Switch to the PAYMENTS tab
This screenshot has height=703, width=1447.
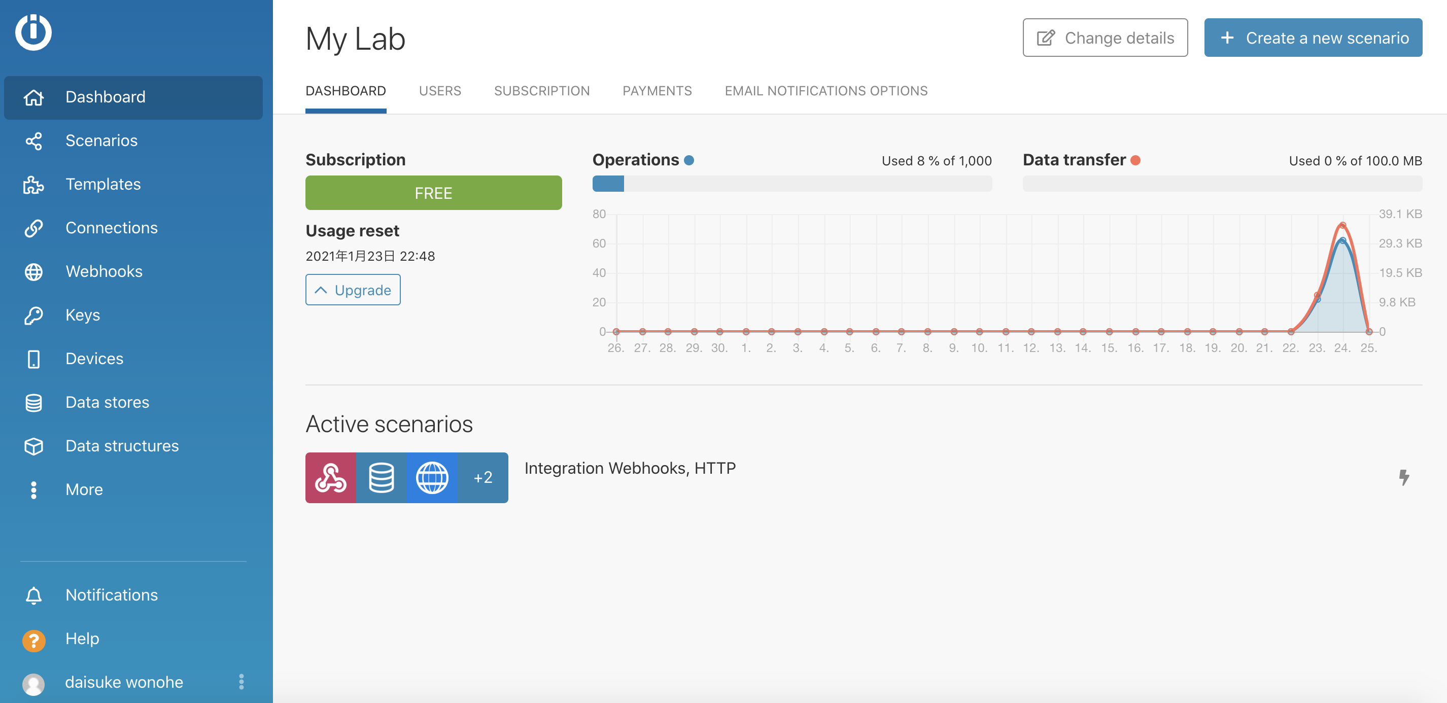click(x=657, y=91)
